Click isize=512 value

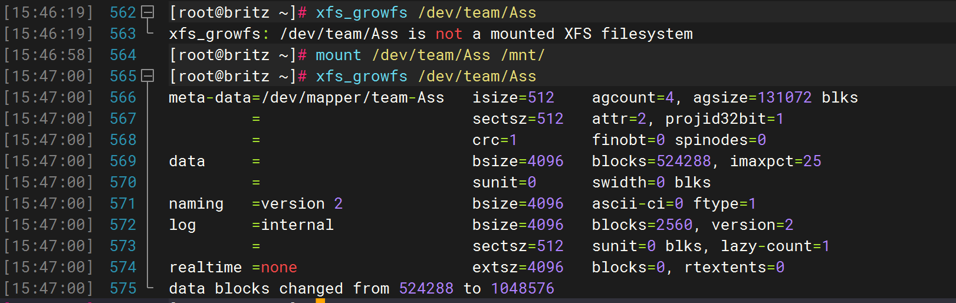pyautogui.click(x=513, y=97)
